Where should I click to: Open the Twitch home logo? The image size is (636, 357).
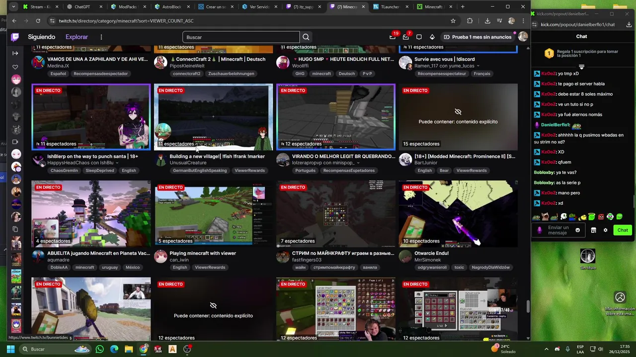(x=15, y=37)
